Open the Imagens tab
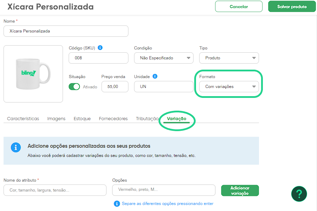The height and width of the screenshot is (211, 317). point(56,119)
